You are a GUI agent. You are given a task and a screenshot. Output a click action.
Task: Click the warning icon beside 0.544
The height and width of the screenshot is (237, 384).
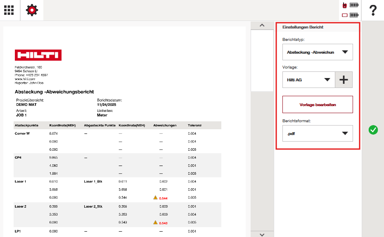click(156, 198)
